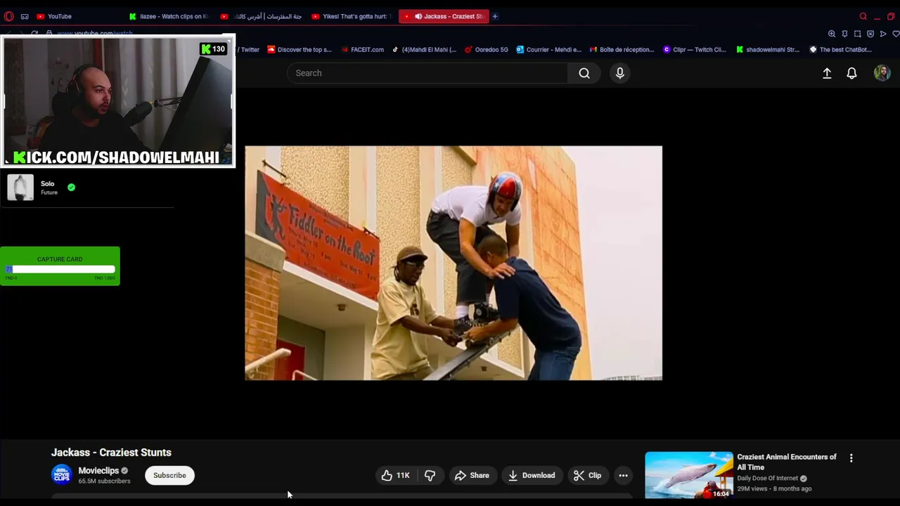The height and width of the screenshot is (506, 900).
Task: Switch to the liazee Watch clips tab
Action: point(169,16)
